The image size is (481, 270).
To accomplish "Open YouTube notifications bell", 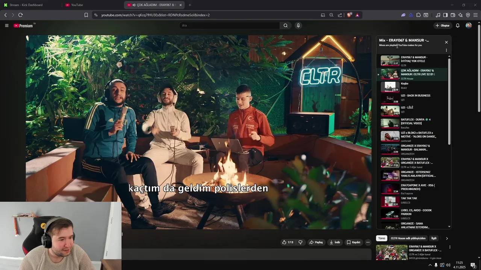I will (458, 25).
